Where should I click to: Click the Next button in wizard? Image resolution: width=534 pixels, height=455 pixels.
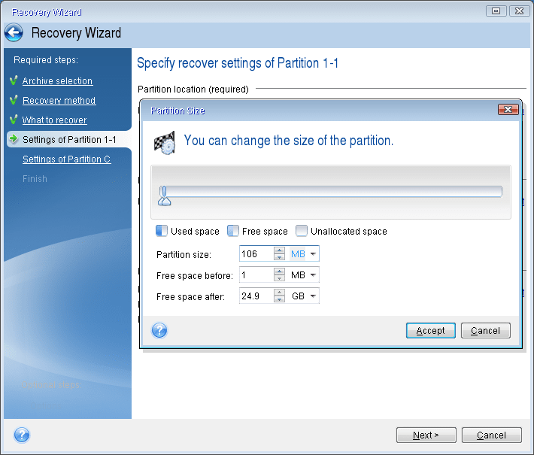(x=426, y=435)
